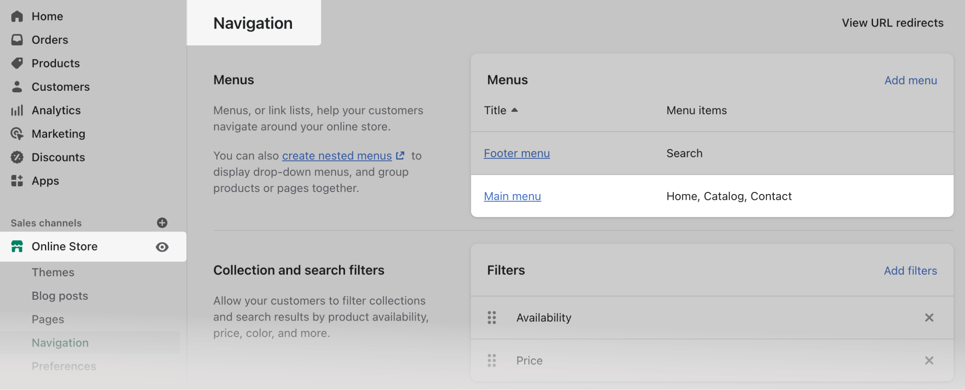Open Preferences under Online Store
Image resolution: width=965 pixels, height=390 pixels.
(64, 366)
